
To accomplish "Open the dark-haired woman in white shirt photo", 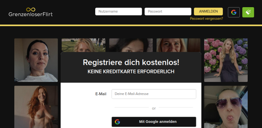I will pos(36,60).
